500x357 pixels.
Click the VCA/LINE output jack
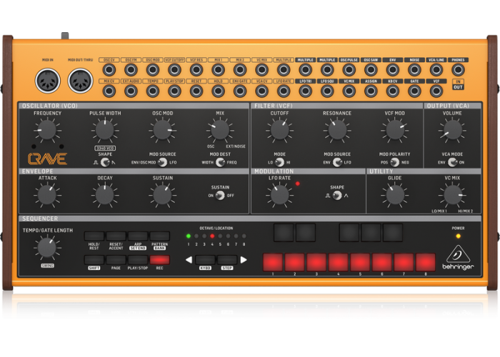[x=436, y=69]
